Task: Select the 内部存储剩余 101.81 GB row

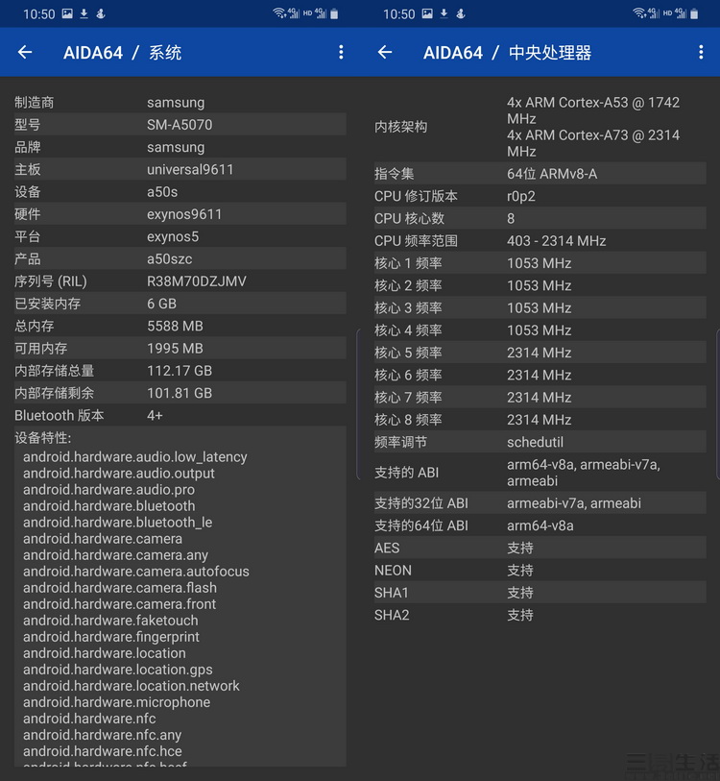Action: point(180,394)
